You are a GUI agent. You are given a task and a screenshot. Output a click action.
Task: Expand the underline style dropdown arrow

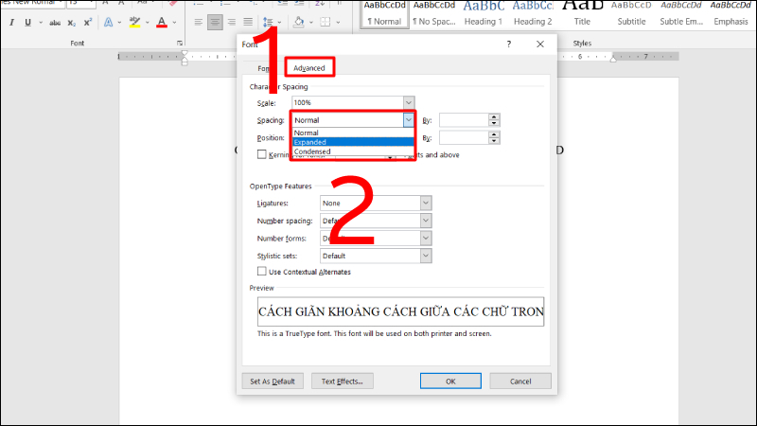pyautogui.click(x=41, y=22)
